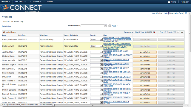Open the KIMBERLY BROWN work item link

[x=117, y=56]
